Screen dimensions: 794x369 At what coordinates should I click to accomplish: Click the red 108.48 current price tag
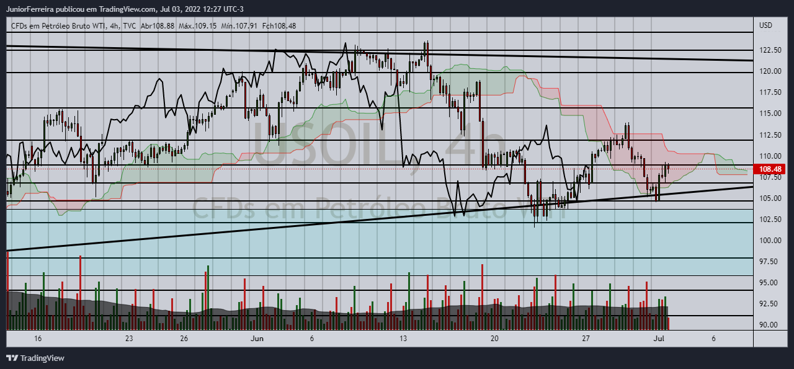tap(769, 169)
